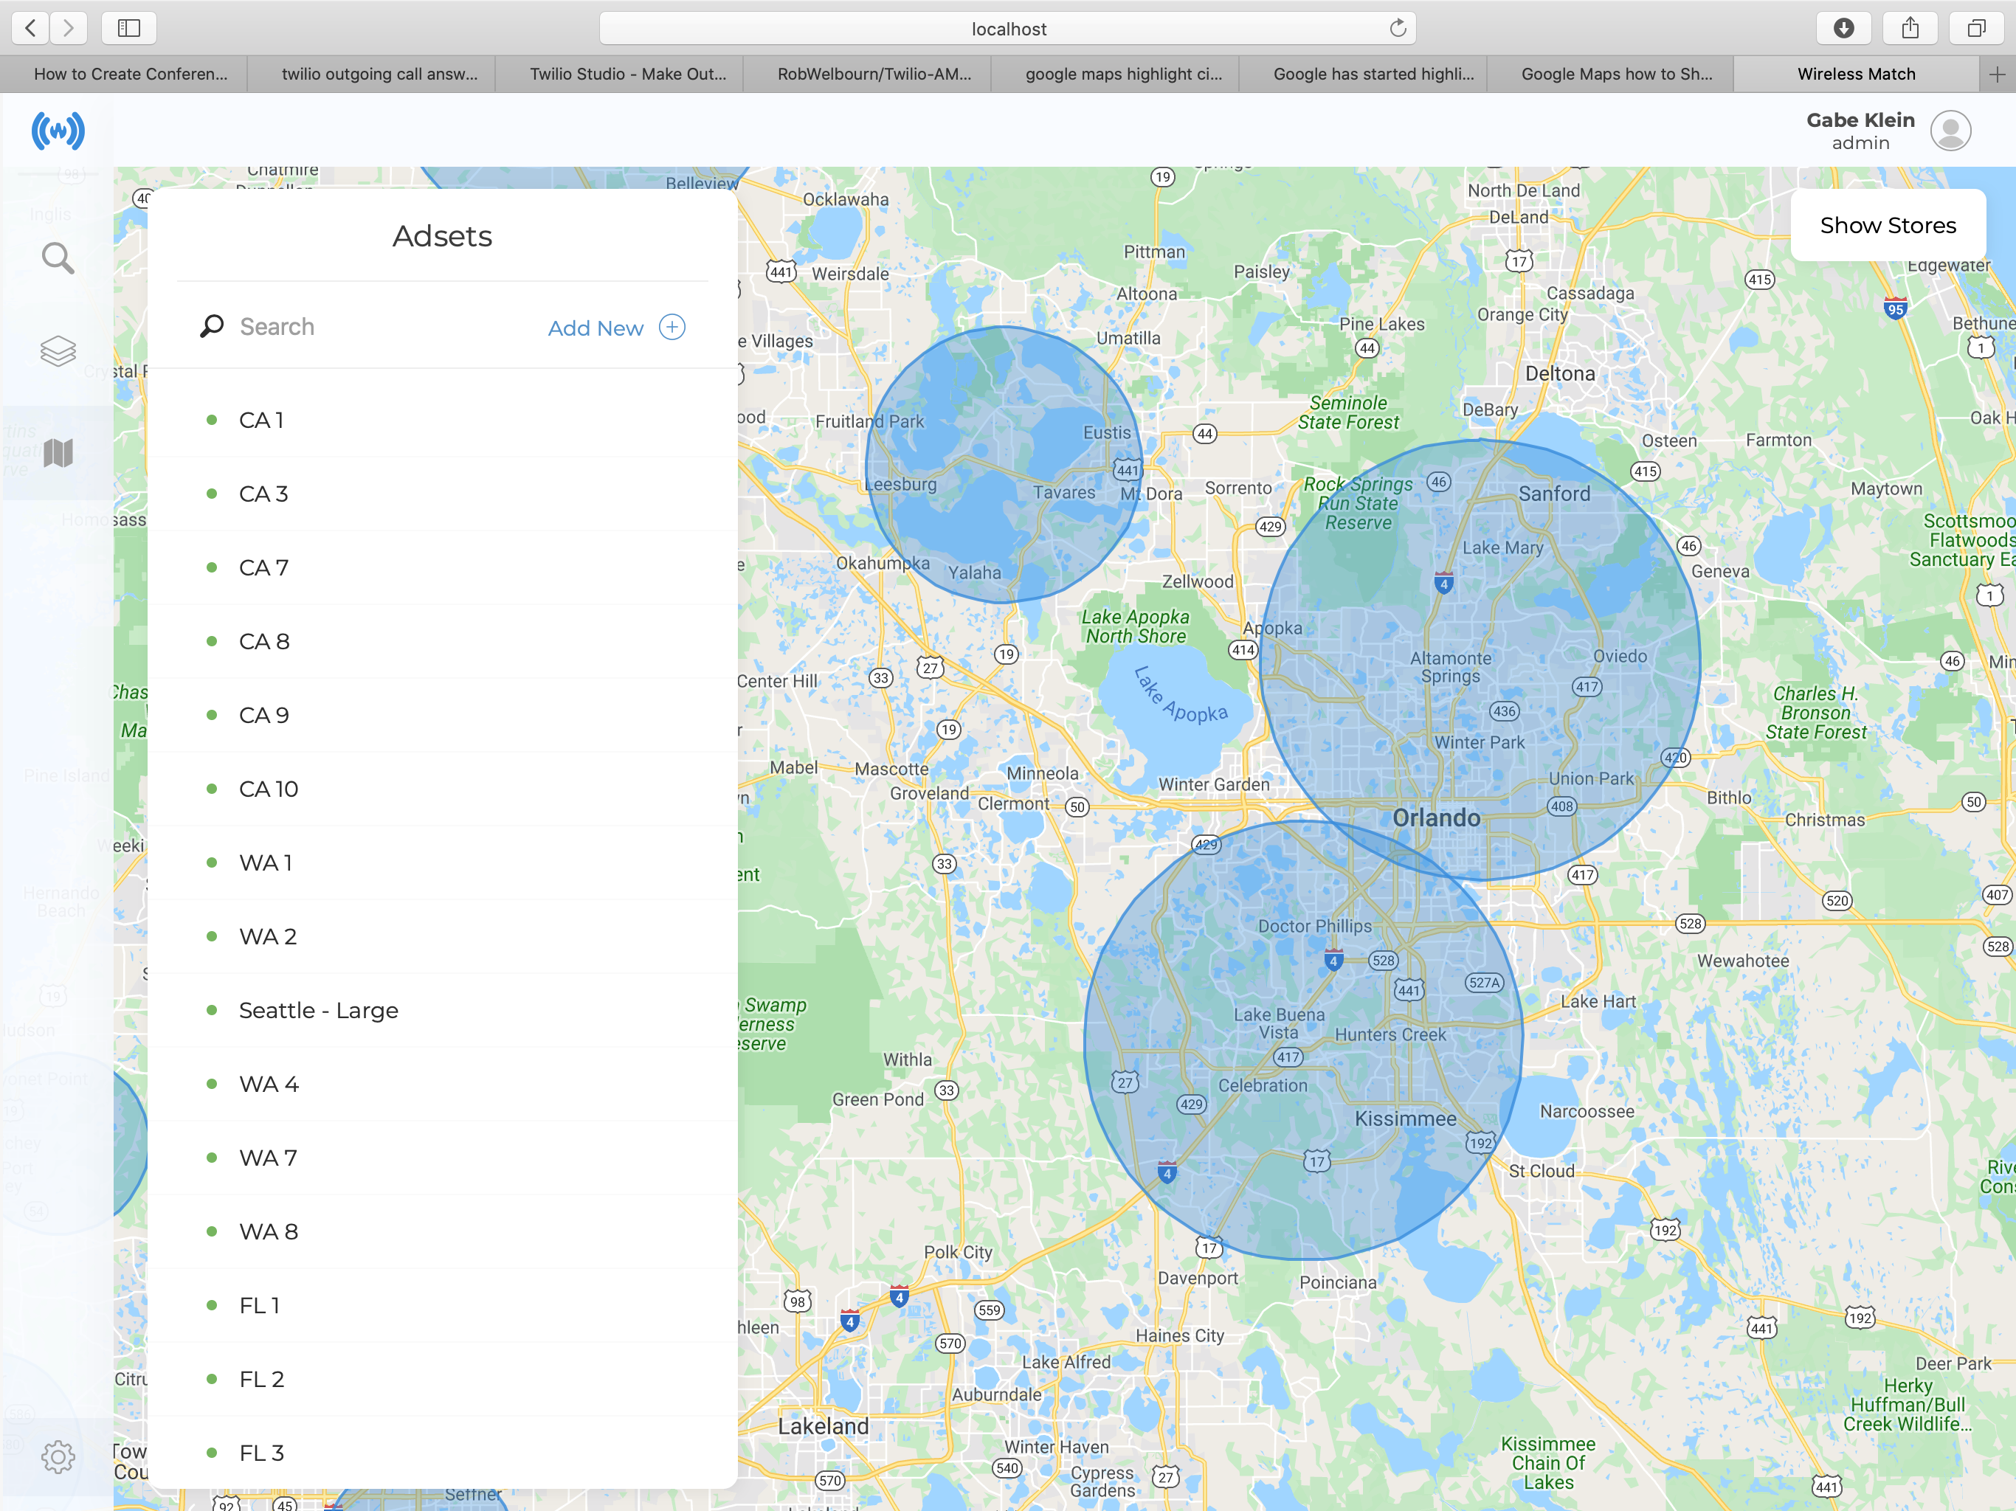Open new tab with plus button
Image resolution: width=2016 pixels, height=1511 pixels.
pyautogui.click(x=1996, y=75)
